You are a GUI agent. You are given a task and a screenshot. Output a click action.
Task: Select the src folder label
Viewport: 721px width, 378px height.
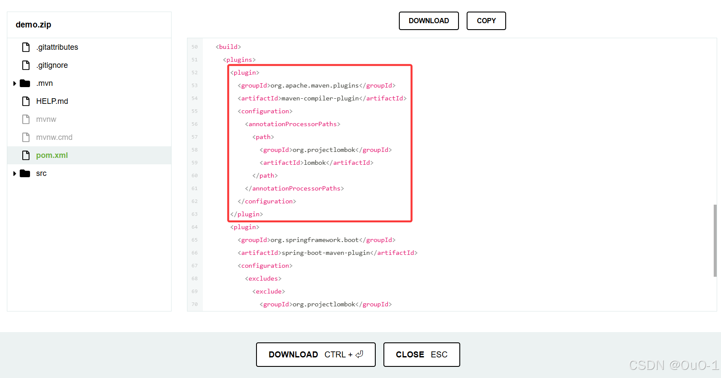tap(41, 173)
